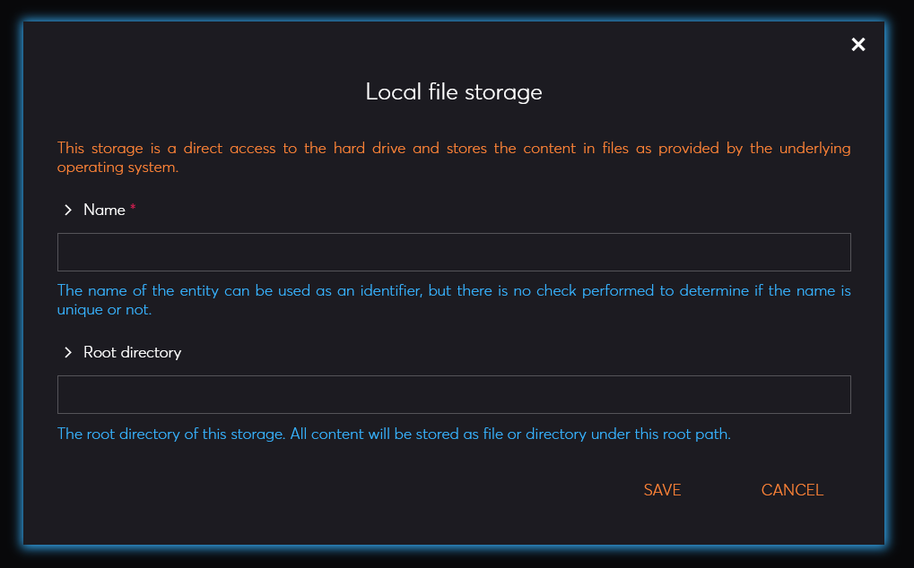
Task: Click CANCEL to dismiss the dialog
Action: (x=792, y=490)
